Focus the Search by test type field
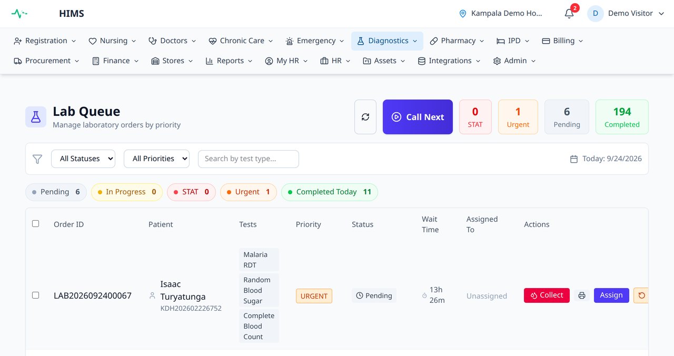 pos(249,159)
